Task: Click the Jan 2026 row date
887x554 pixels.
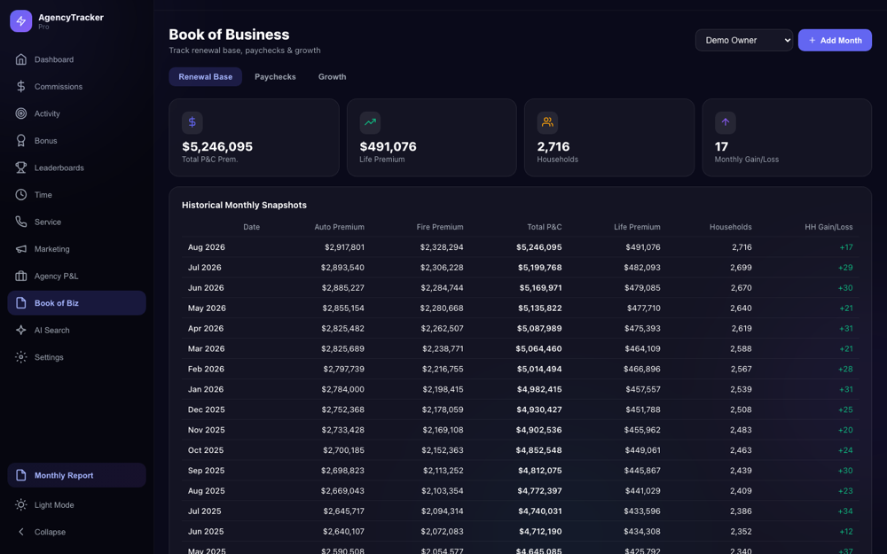Action: tap(206, 389)
